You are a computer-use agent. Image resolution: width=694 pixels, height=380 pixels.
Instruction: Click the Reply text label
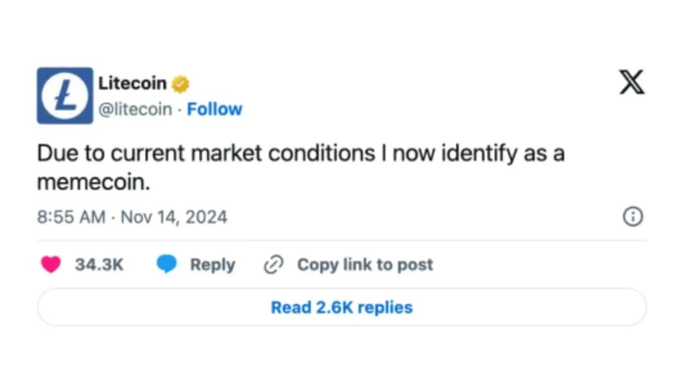coord(213,265)
